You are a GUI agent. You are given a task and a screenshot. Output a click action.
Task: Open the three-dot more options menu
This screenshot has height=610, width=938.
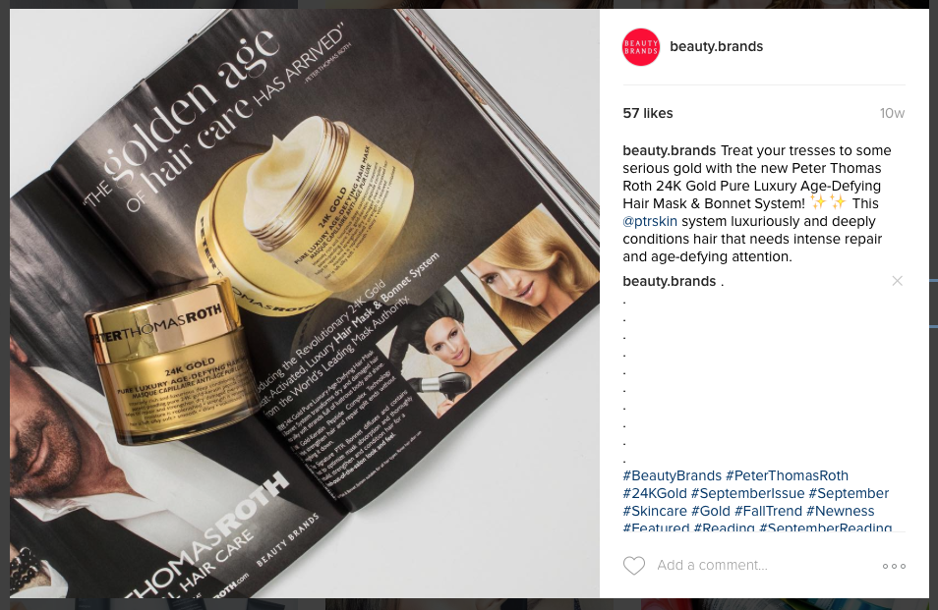tap(894, 566)
